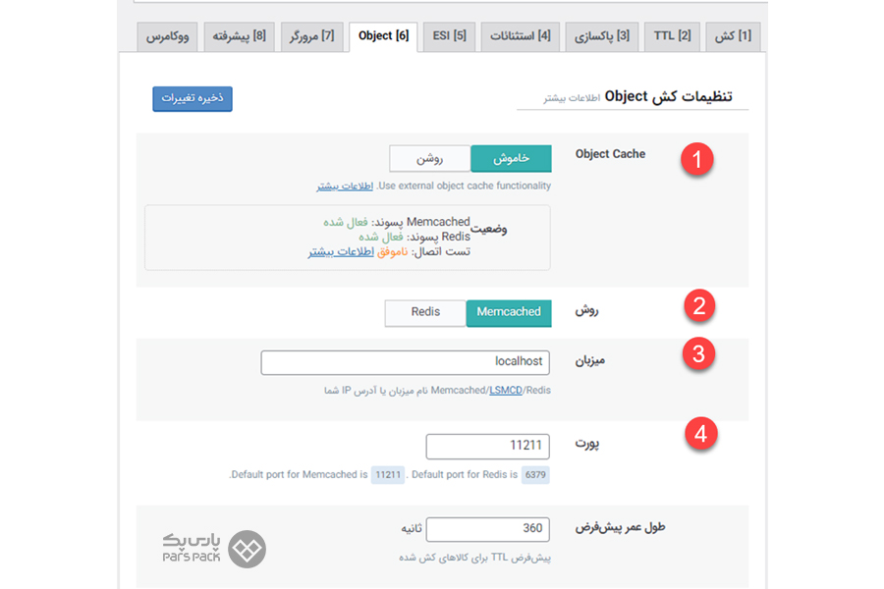
Task: Click the روش method label
Action: [586, 310]
